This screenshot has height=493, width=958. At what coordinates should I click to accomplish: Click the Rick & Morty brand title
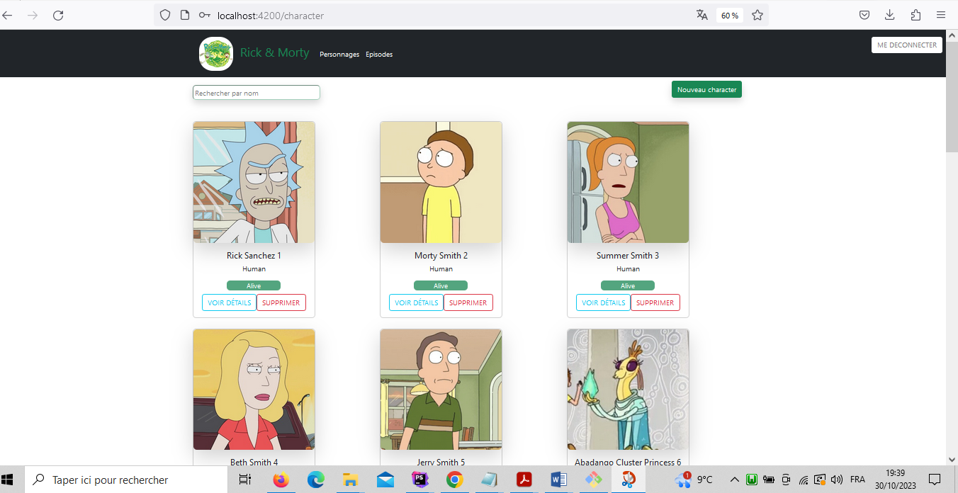pyautogui.click(x=275, y=52)
